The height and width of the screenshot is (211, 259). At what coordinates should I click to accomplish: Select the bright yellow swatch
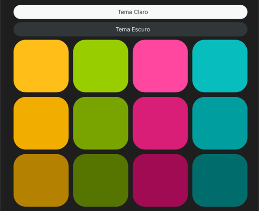pos(41,66)
